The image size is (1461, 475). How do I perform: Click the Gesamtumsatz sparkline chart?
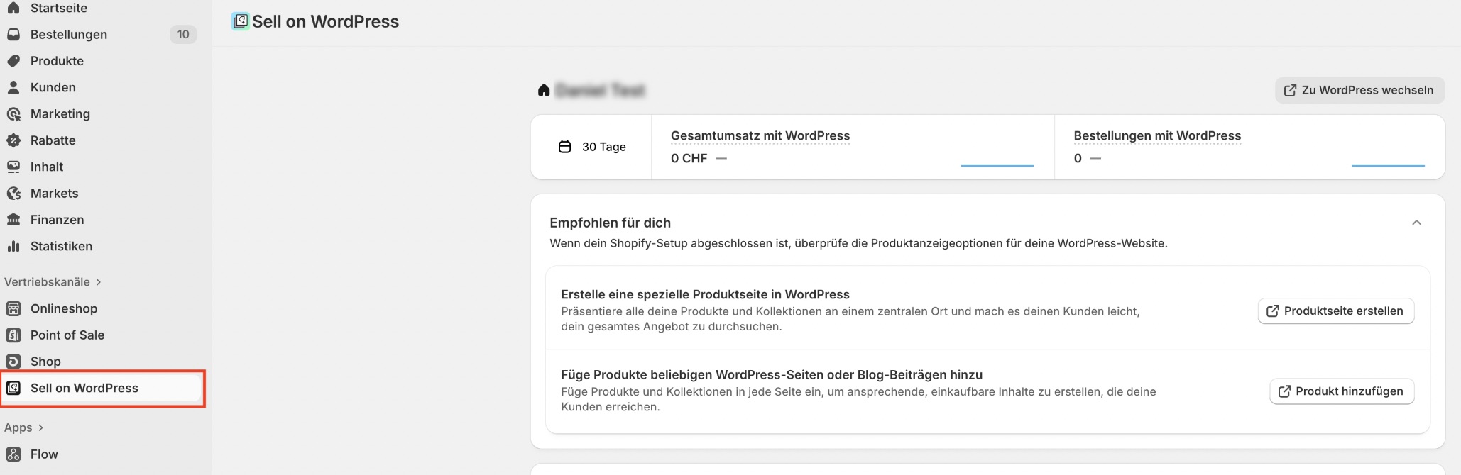pos(997,165)
